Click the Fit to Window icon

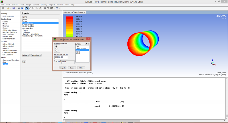coord(45,8)
